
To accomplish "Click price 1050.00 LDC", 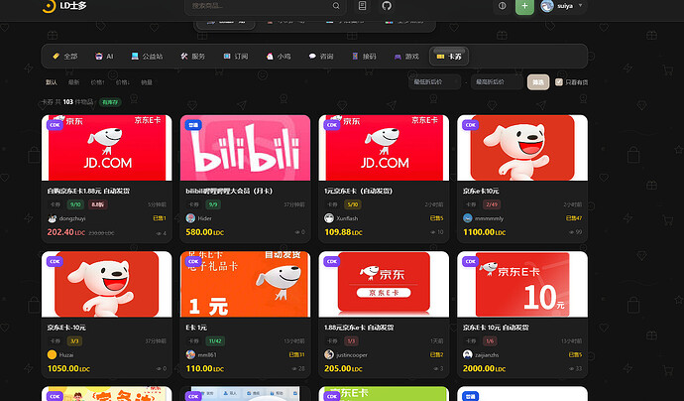I will tap(68, 369).
